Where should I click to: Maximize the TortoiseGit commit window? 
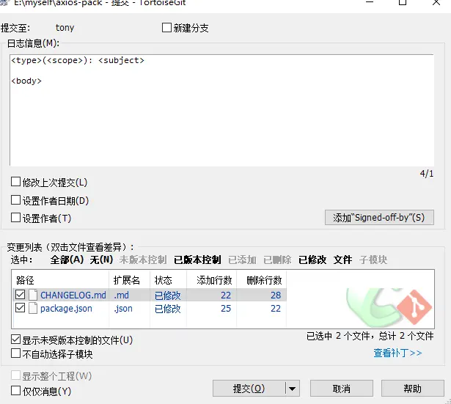click(403, 2)
